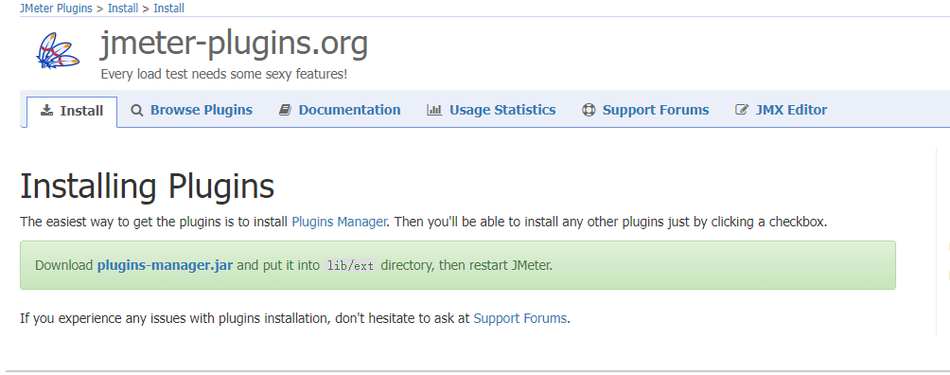This screenshot has height=375, width=950.
Task: Download the plugins-manager.jar file link
Action: point(165,265)
